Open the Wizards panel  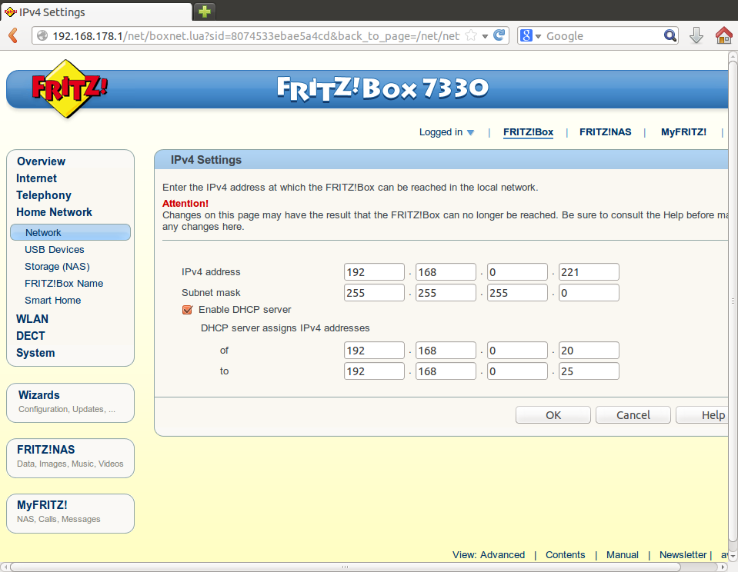point(70,403)
